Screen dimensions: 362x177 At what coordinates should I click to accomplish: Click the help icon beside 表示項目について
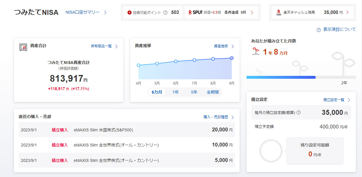319,30
